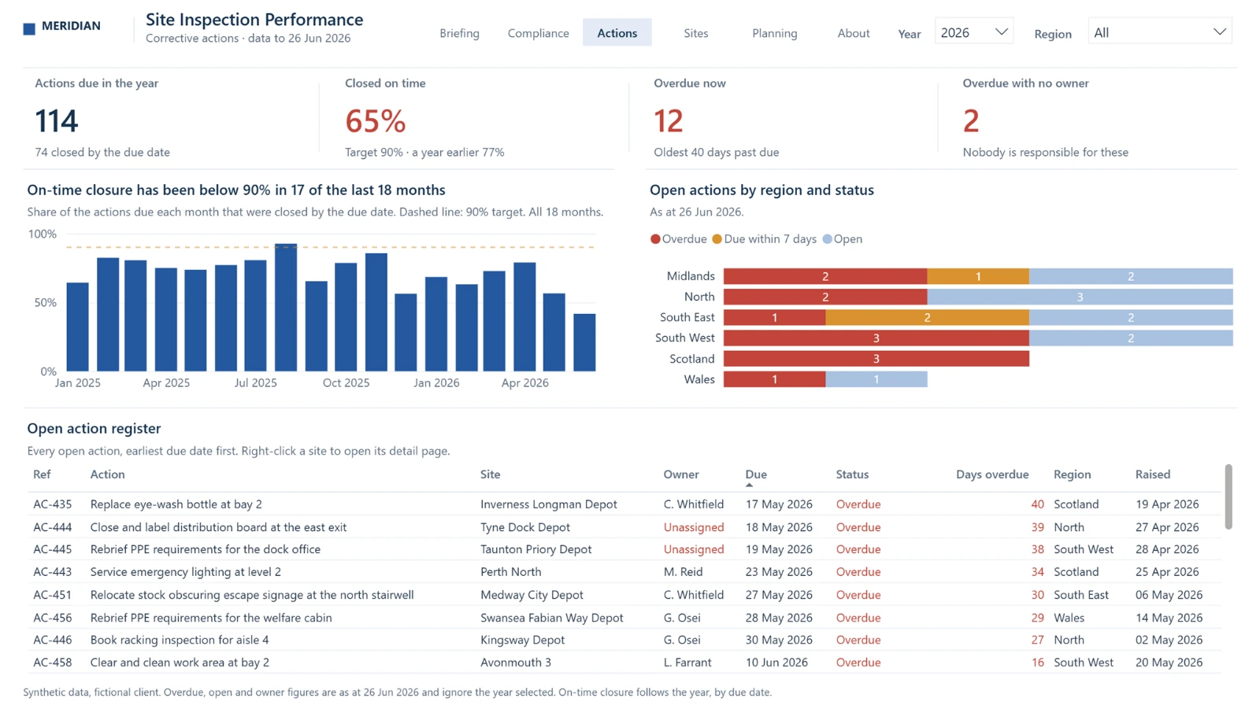Image resolution: width=1260 pixels, height=709 pixels.
Task: Click the Overdue red legend dot
Action: coord(655,239)
